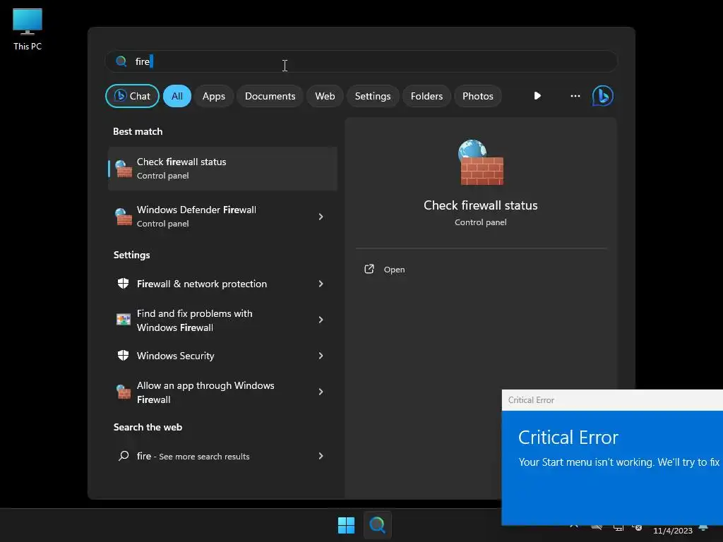Open 'fire - See more search results'
This screenshot has width=723, height=542.
point(222,457)
